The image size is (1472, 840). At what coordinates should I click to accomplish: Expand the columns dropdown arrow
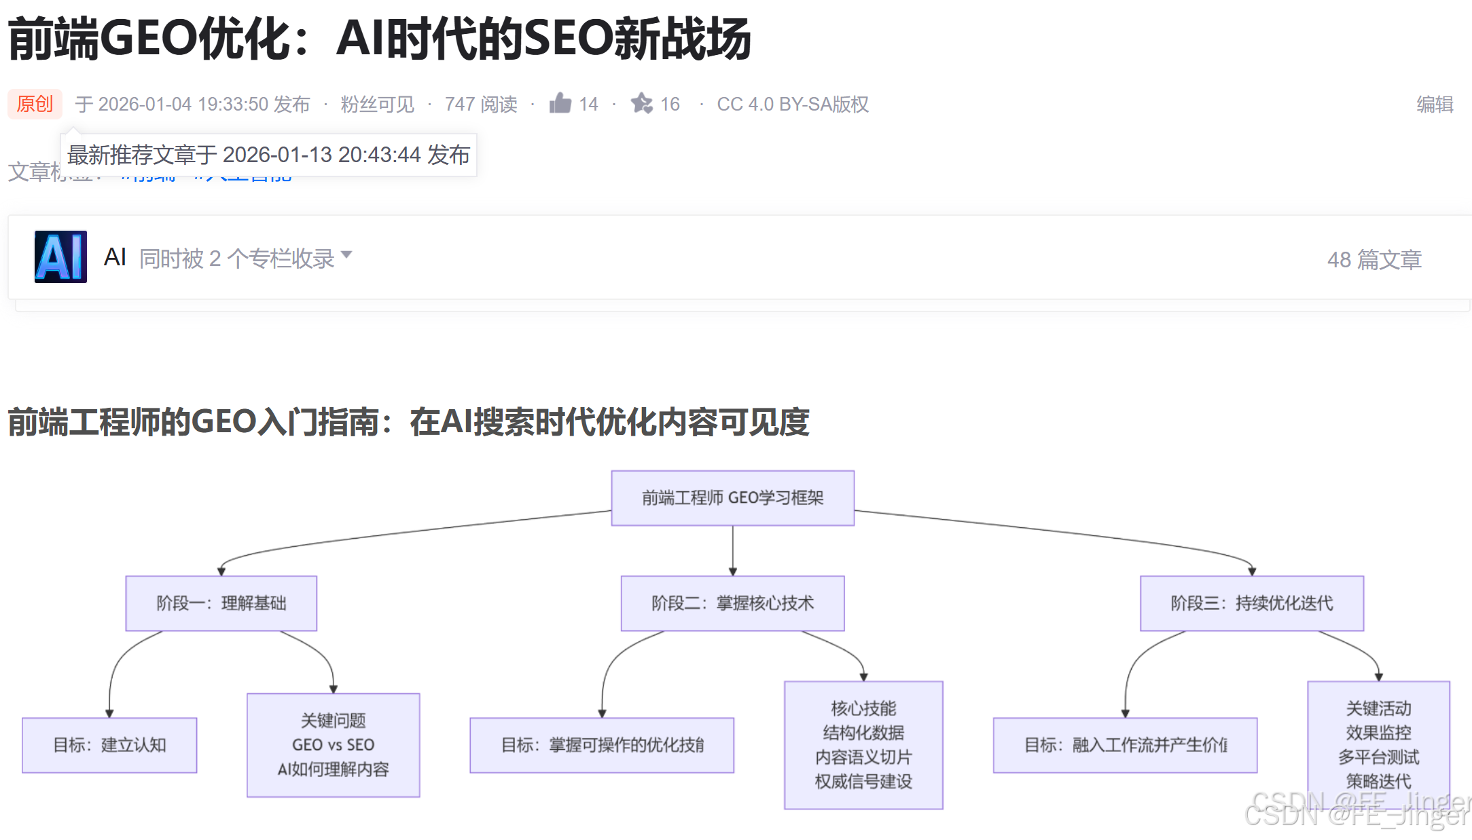pyautogui.click(x=346, y=255)
